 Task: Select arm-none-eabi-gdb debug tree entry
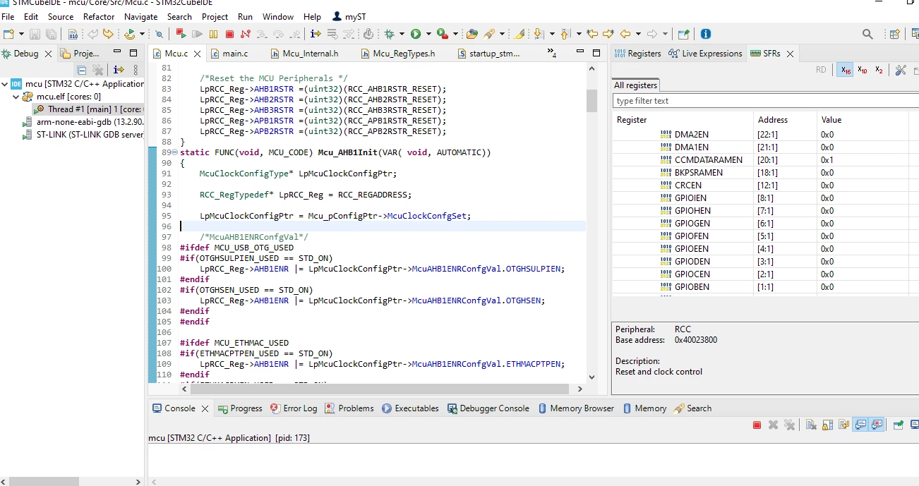[x=83, y=122]
